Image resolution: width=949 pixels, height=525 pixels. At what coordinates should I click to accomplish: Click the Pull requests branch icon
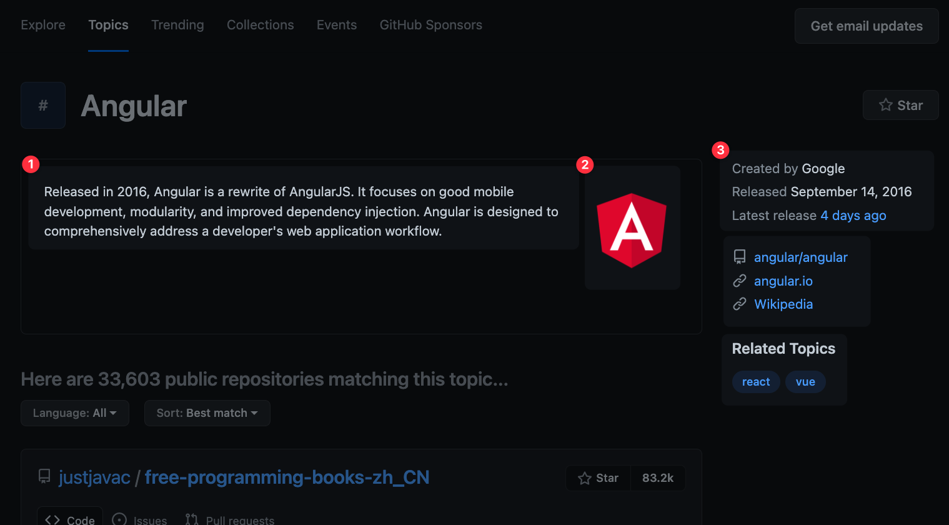click(x=191, y=518)
